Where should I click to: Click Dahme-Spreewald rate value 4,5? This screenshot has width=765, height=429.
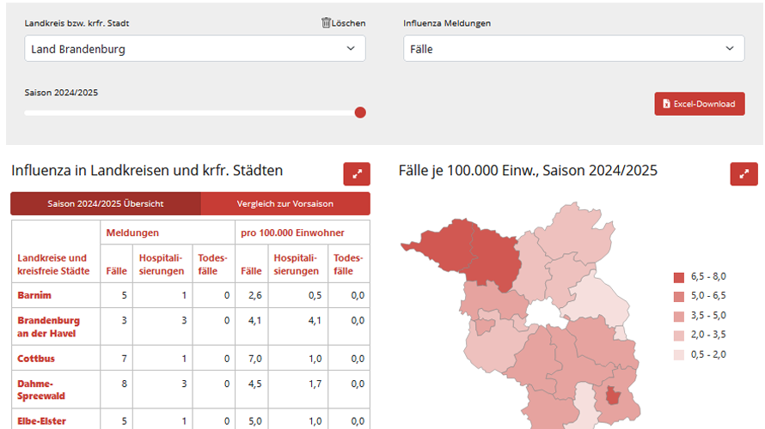coord(254,384)
